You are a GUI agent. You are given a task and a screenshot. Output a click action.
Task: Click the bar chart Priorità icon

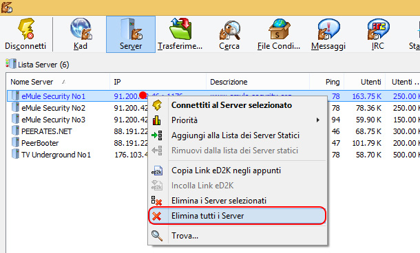click(157, 120)
